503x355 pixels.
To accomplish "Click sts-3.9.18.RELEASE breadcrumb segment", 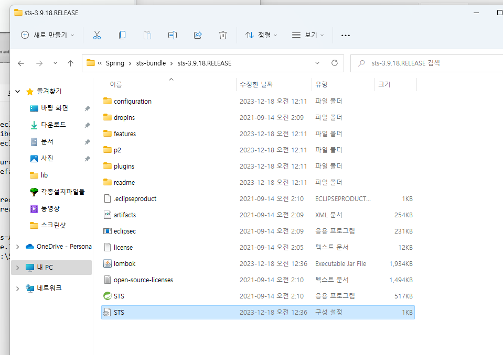I will [x=205, y=63].
